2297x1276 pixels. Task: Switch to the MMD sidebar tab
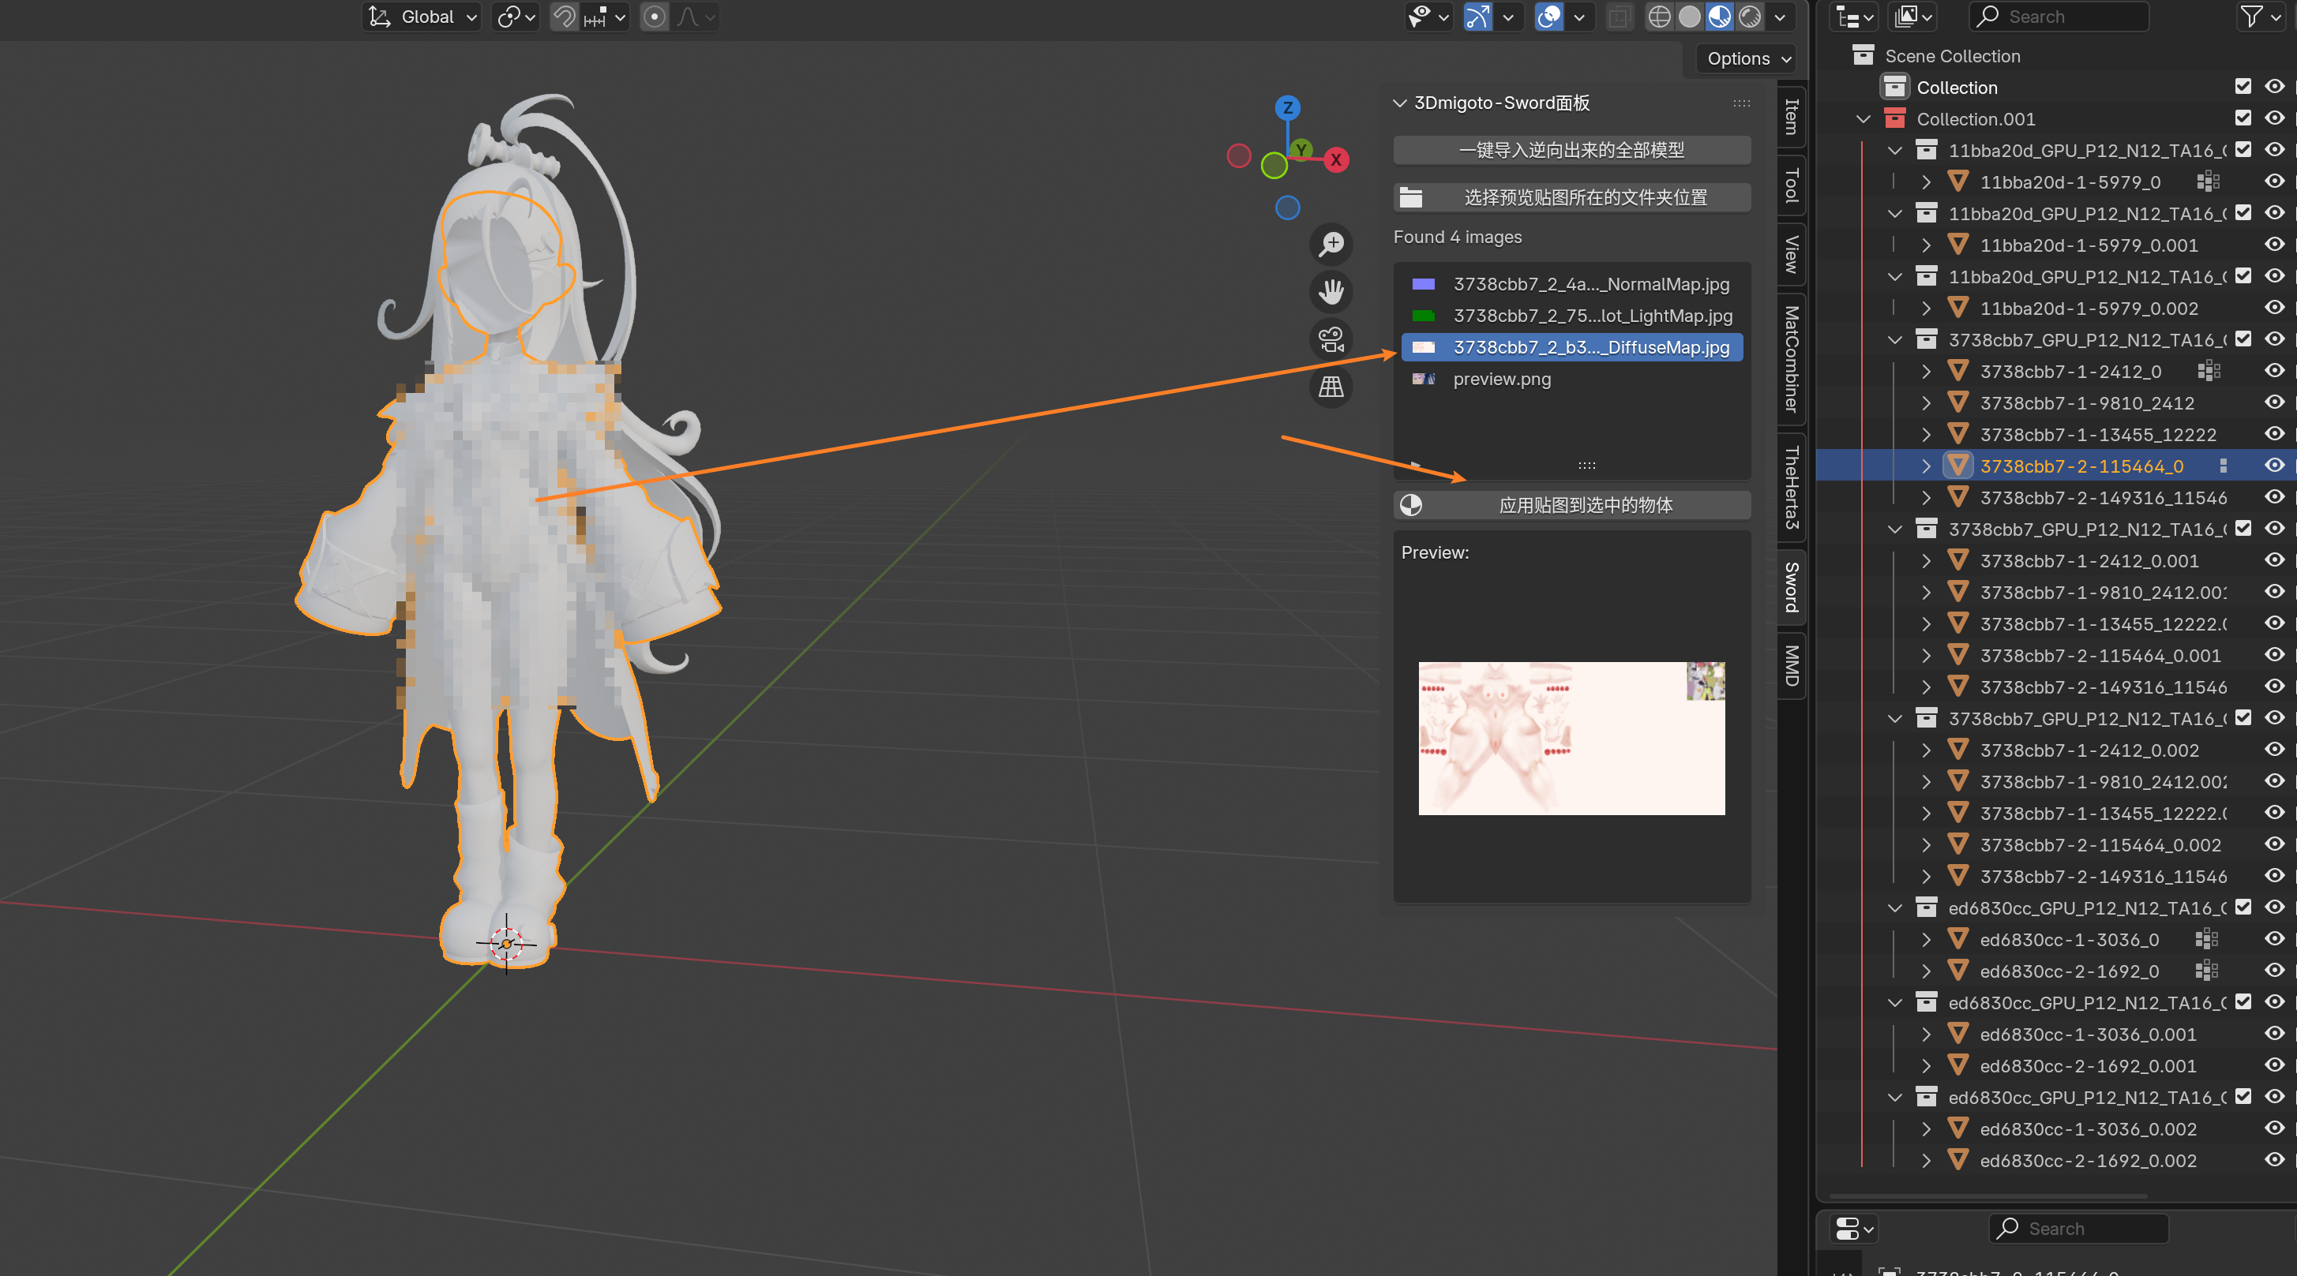[x=1792, y=666]
